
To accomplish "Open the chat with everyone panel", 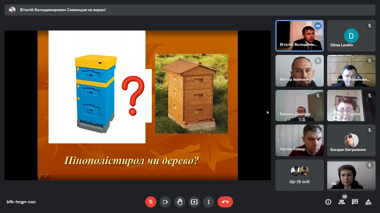I will tap(355, 202).
